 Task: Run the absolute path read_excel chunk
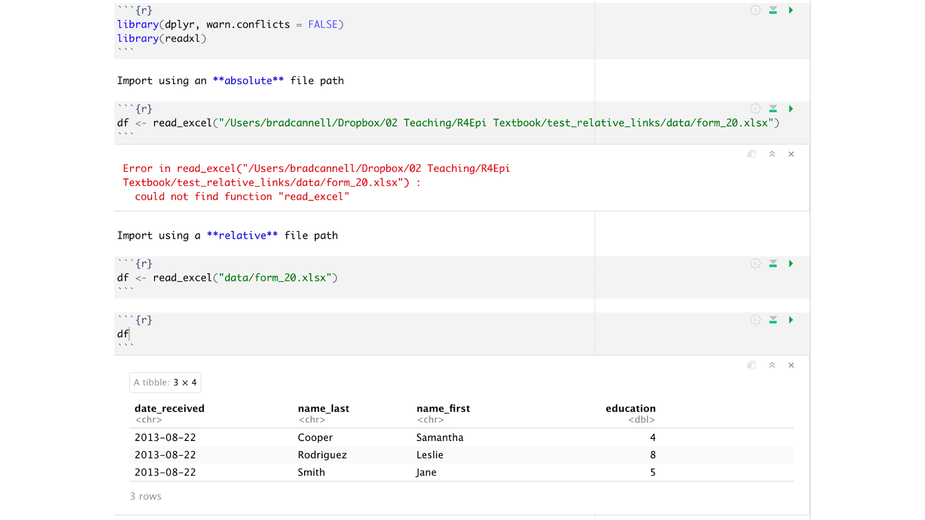pos(791,109)
